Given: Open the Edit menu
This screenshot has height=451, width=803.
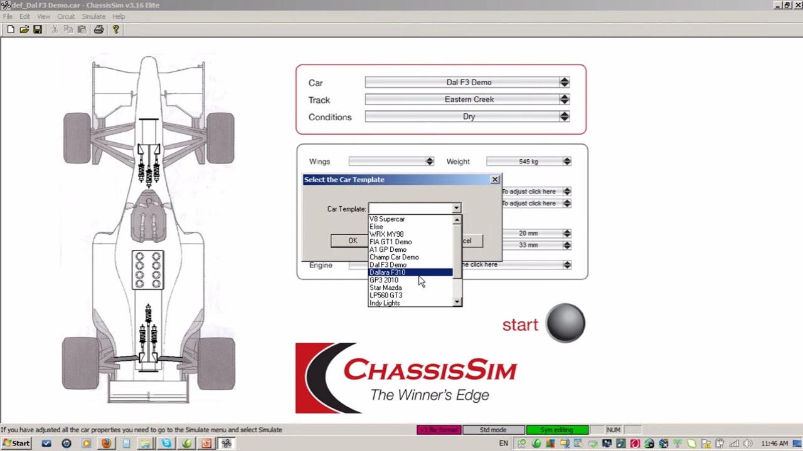Looking at the screenshot, I should [24, 16].
